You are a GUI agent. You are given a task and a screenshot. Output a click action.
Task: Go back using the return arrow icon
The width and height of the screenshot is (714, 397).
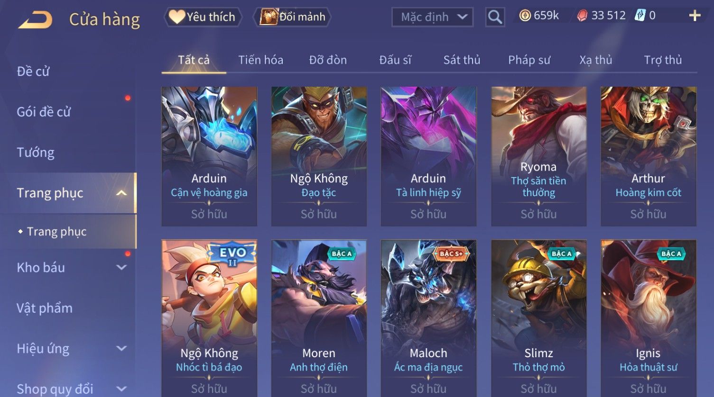point(36,20)
